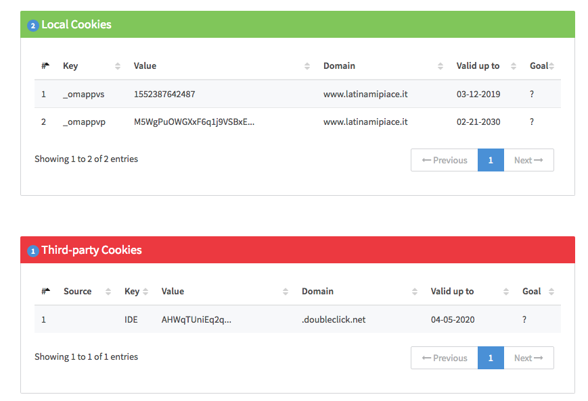Sort Local Cookies by Value column arrows
This screenshot has width=588, height=401.
pos(307,66)
